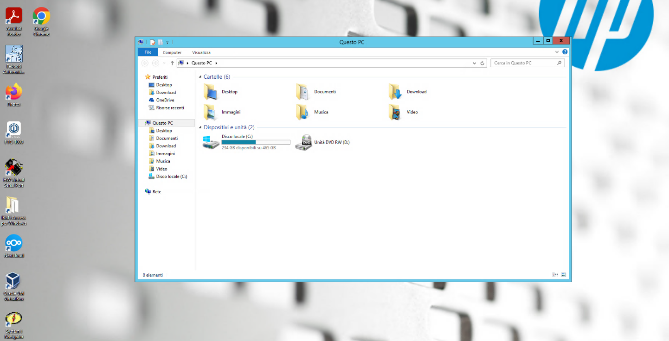This screenshot has height=341, width=669.
Task: Open the Acrobat Reader desktop shortcut
Action: pyautogui.click(x=14, y=22)
